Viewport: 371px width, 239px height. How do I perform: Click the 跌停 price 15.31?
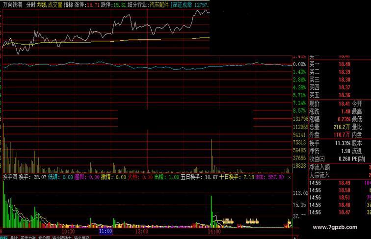coord(120,5)
